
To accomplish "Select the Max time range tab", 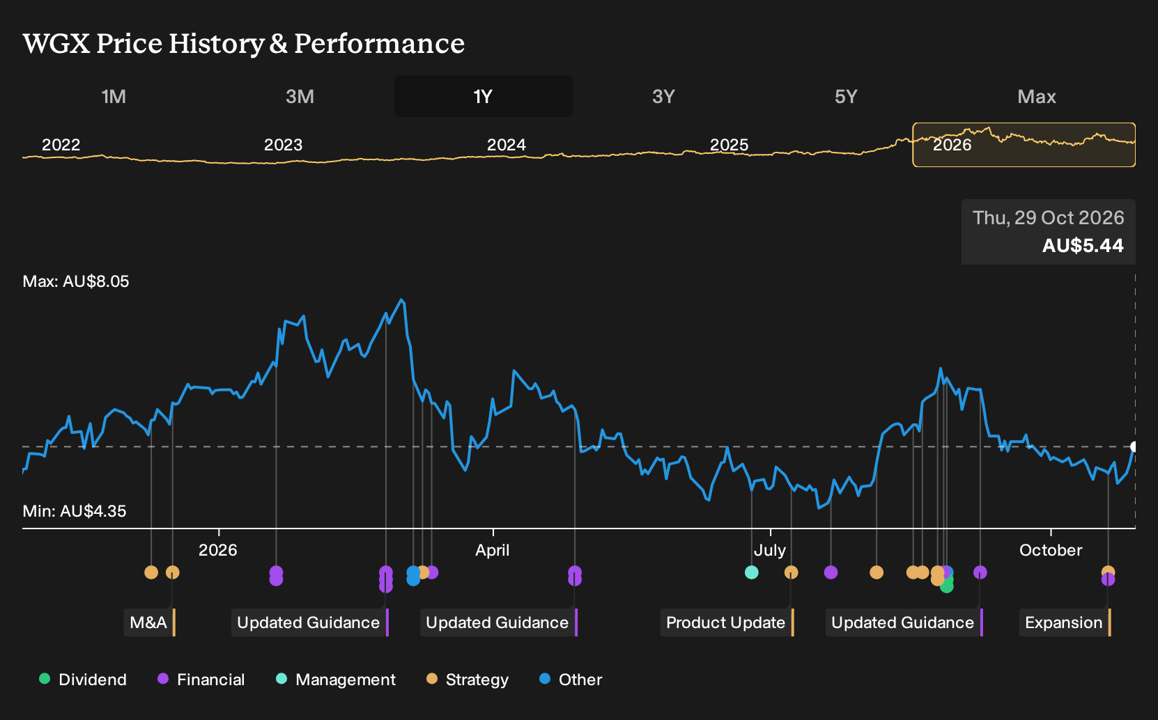I will [1037, 97].
